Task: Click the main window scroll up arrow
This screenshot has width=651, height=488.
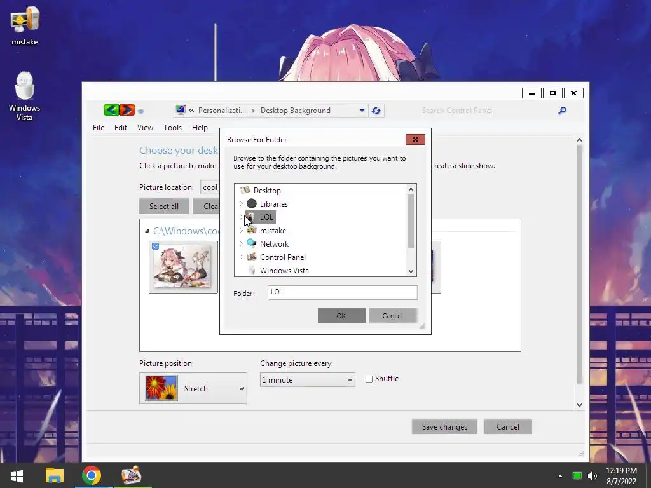Action: pos(579,140)
